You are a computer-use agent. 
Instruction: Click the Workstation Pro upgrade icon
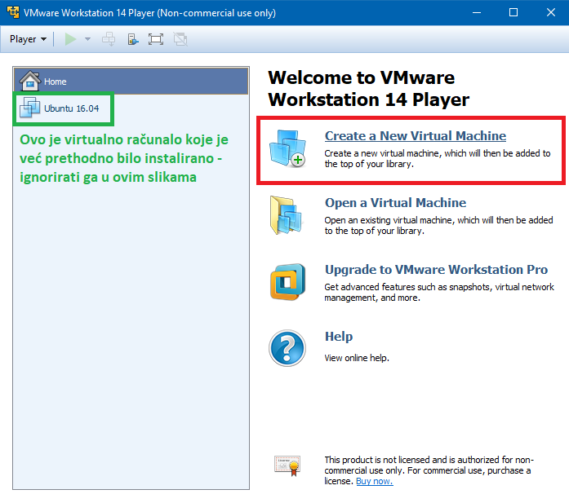coord(288,282)
